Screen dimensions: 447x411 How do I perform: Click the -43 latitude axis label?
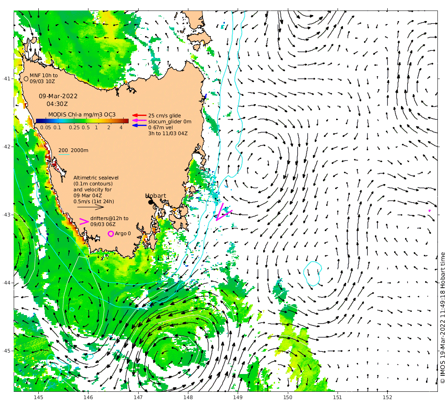tap(6, 215)
